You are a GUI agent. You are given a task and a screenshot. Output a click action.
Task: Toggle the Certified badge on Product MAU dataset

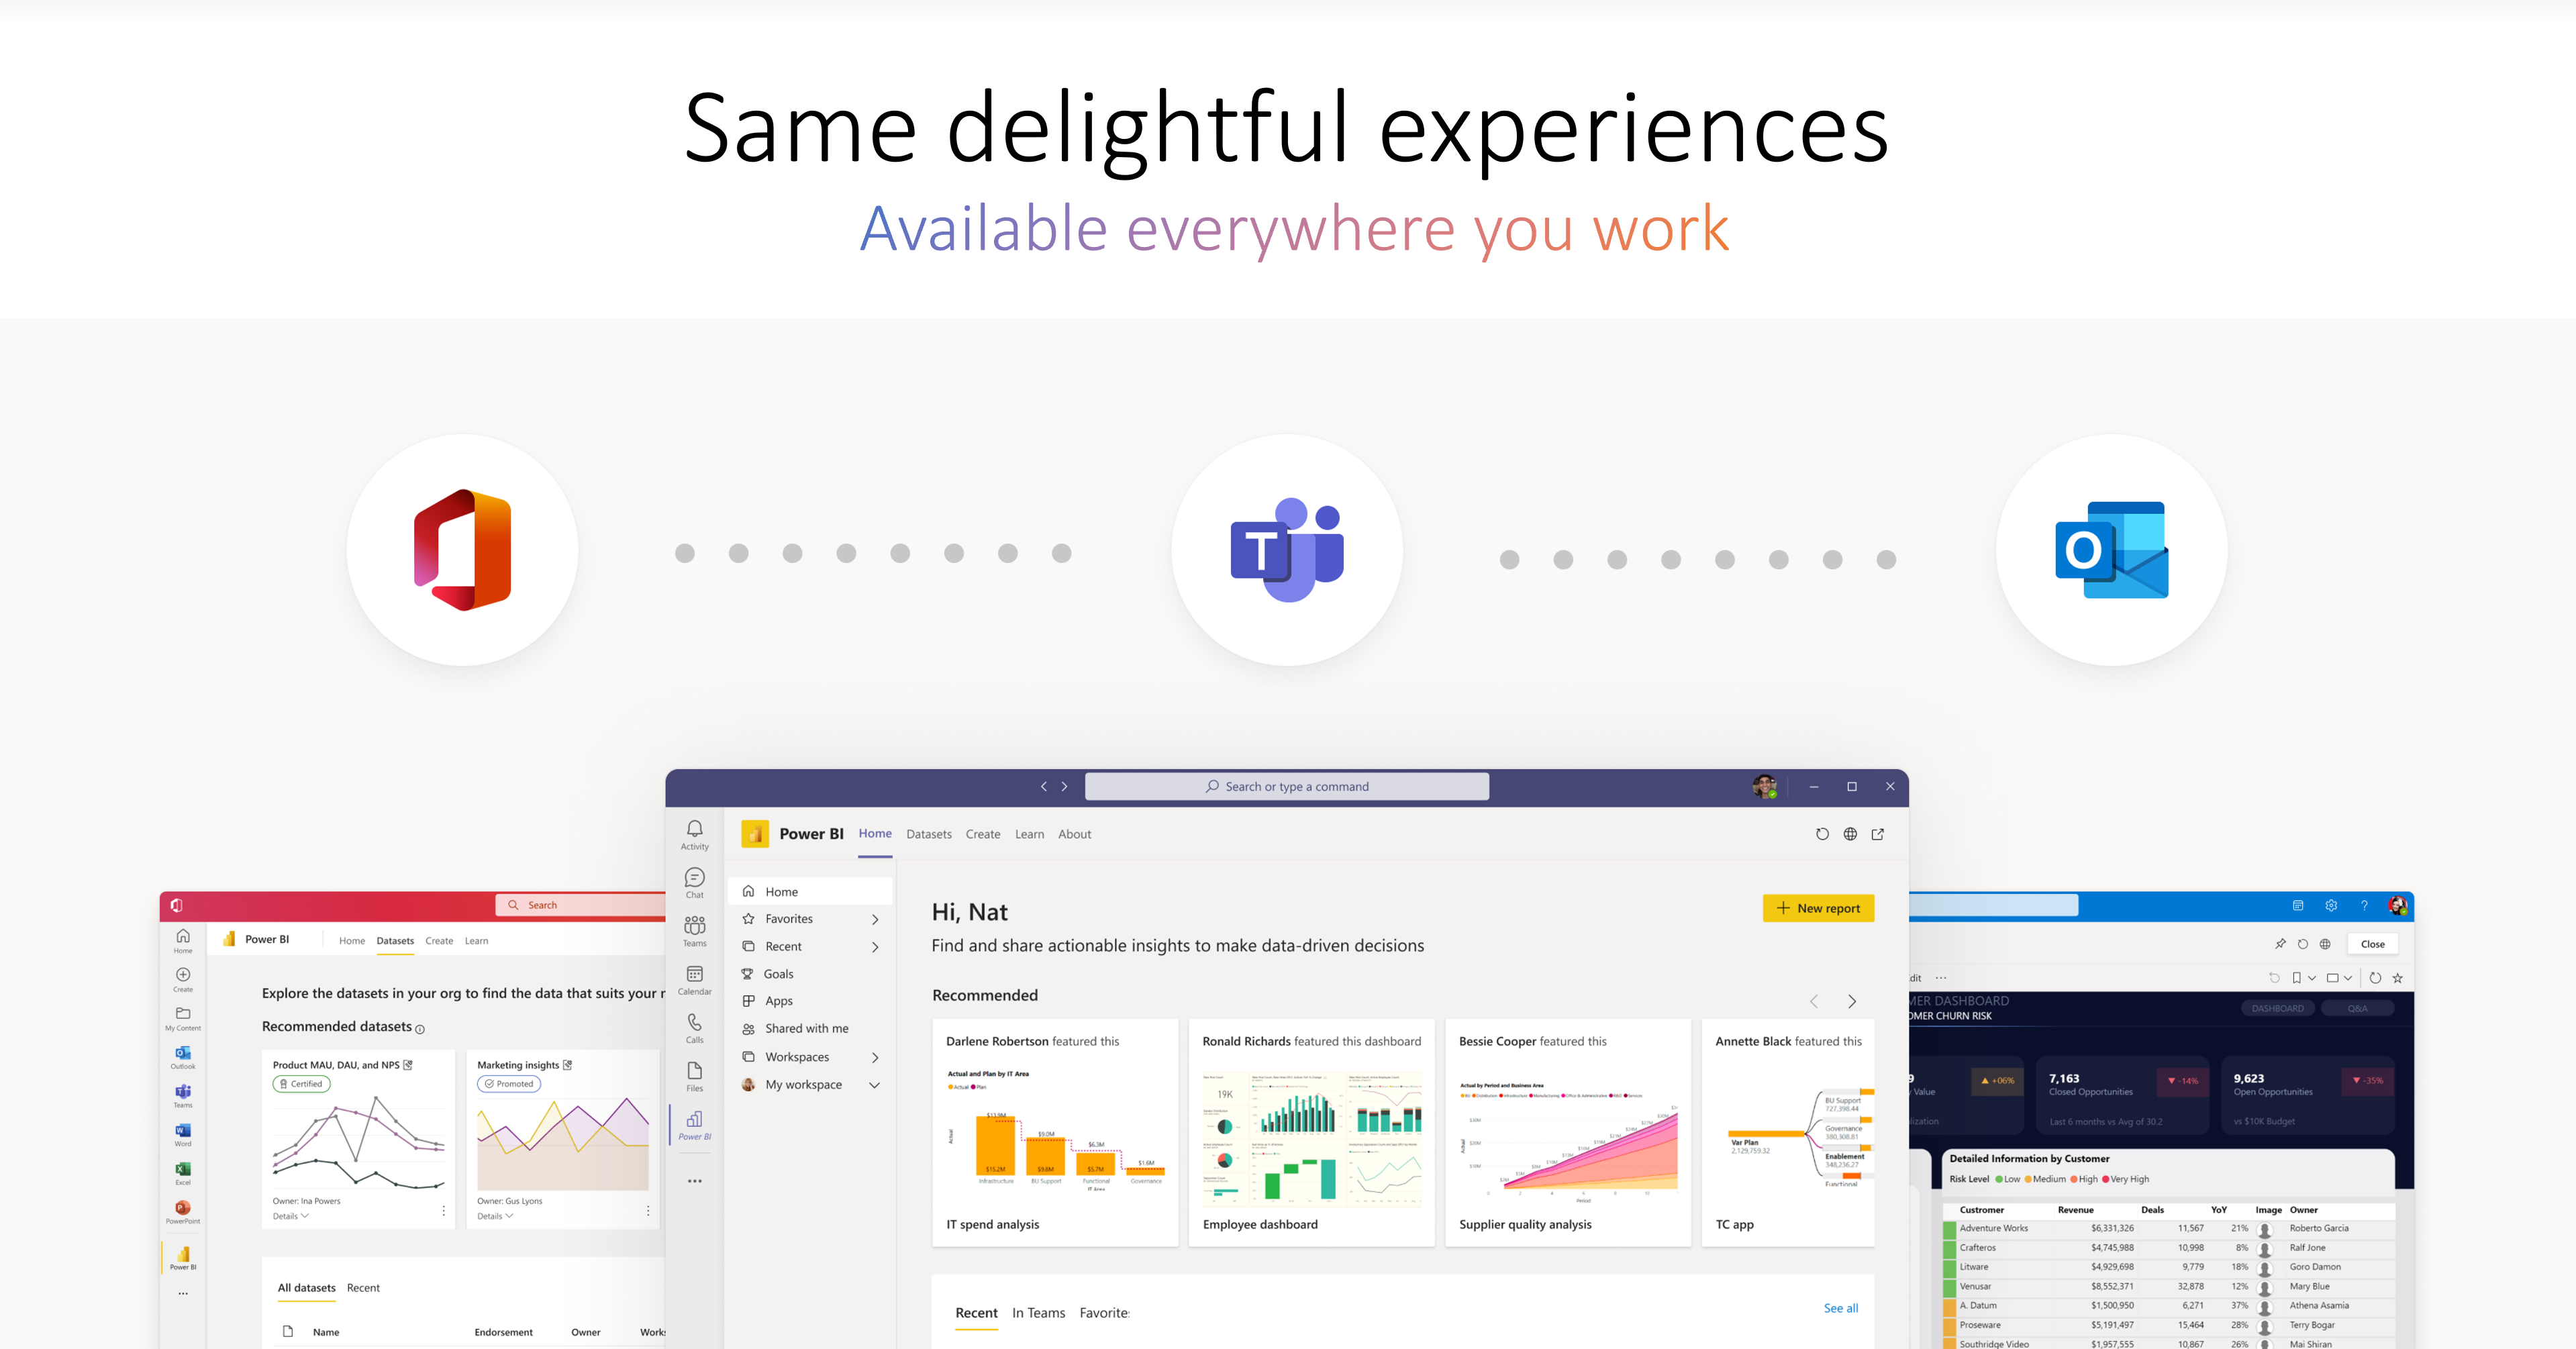coord(301,1083)
